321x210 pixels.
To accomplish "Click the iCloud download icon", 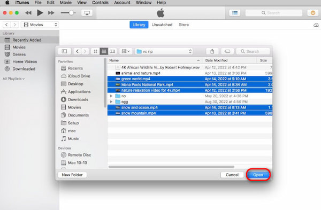I will coord(316,25).
